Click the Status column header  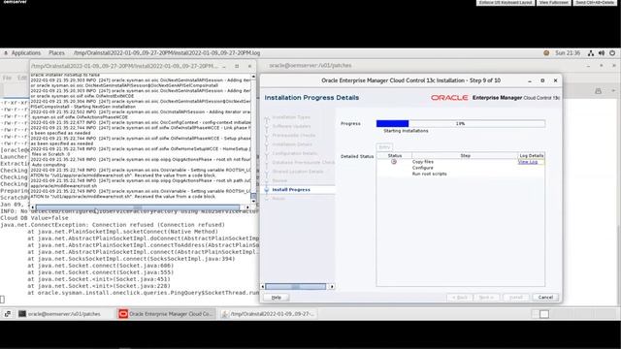click(x=395, y=155)
